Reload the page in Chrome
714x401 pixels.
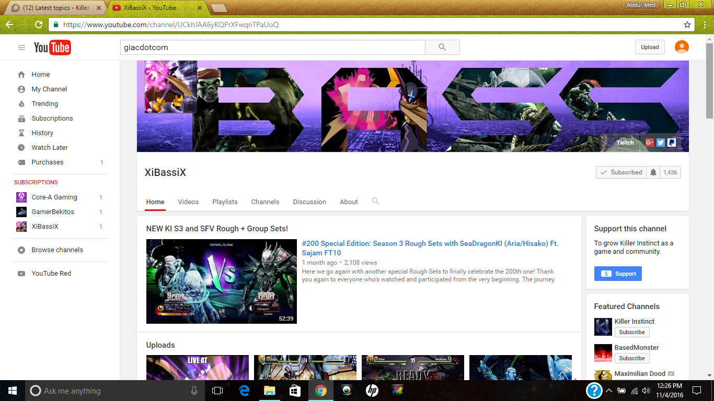click(x=38, y=25)
